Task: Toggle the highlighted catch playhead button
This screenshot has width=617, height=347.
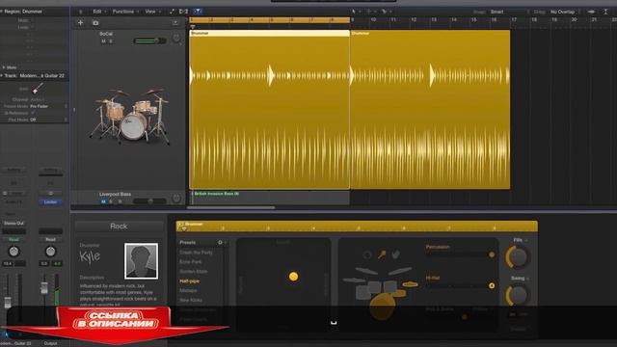Action: (198, 12)
